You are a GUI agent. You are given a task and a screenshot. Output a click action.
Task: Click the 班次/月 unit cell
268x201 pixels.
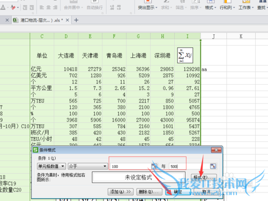tap(42, 132)
